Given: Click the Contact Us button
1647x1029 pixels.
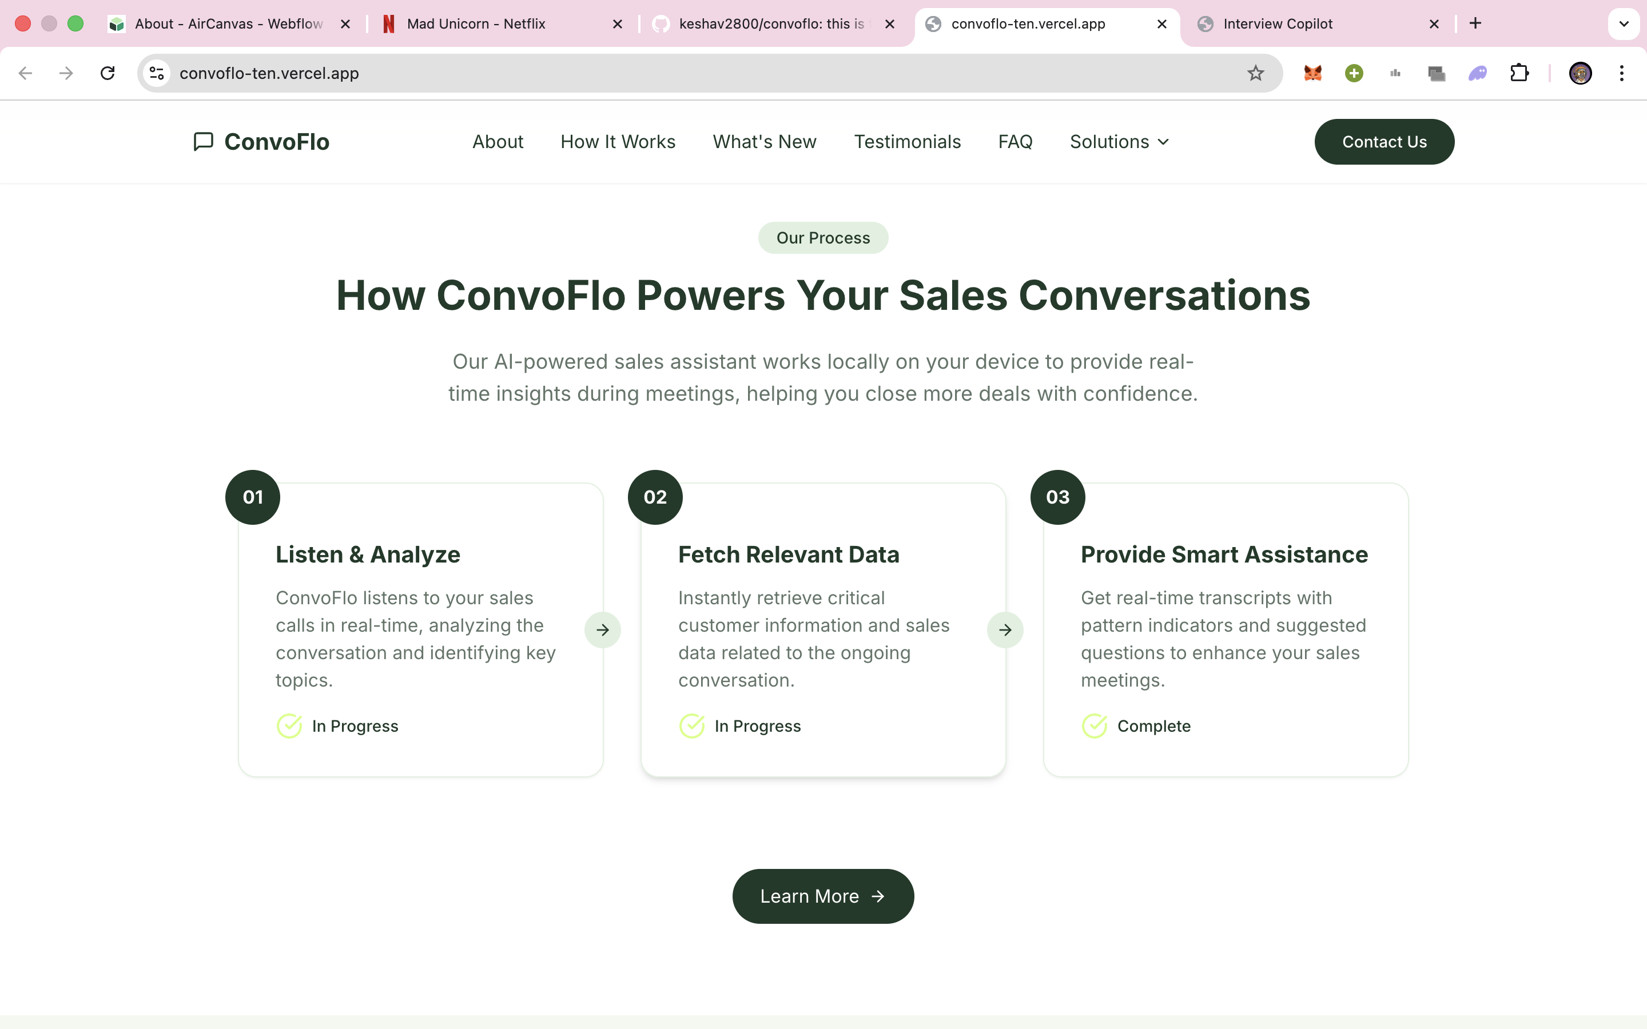Looking at the screenshot, I should coord(1385,142).
